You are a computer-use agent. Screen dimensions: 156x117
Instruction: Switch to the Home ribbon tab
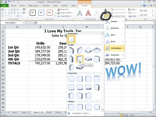click(13, 6)
